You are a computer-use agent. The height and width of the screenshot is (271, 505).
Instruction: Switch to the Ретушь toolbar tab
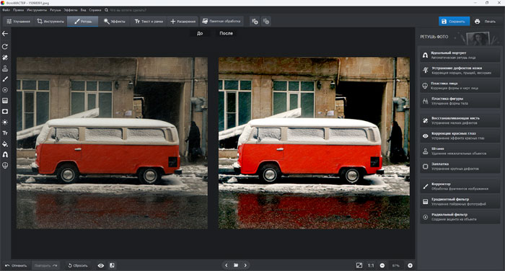83,22
